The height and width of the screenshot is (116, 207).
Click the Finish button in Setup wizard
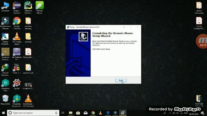[121, 81]
